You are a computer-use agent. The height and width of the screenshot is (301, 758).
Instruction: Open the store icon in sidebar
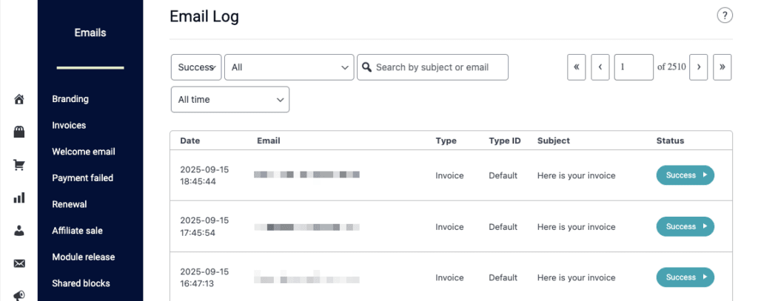19,132
